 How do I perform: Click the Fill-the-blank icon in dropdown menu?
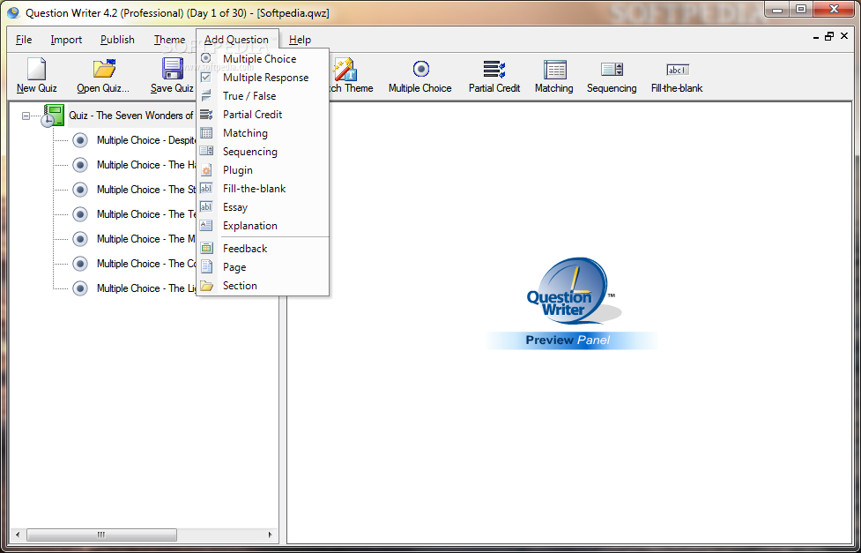[x=206, y=188]
